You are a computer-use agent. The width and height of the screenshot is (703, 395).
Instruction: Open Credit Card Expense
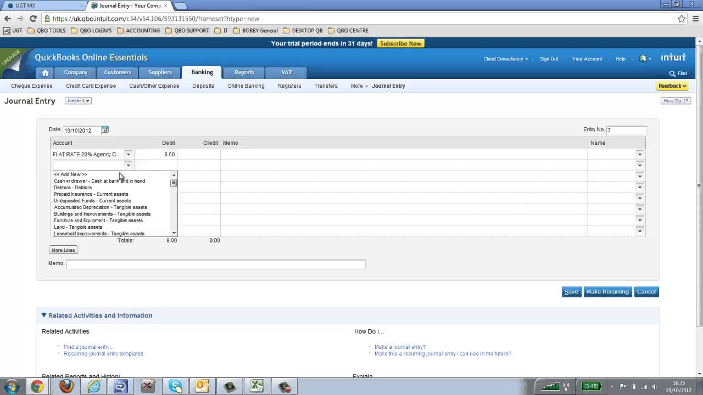click(x=91, y=86)
